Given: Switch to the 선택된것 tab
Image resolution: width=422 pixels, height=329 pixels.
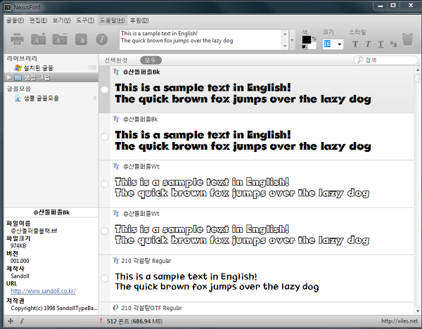Looking at the screenshot, I should 116,60.
